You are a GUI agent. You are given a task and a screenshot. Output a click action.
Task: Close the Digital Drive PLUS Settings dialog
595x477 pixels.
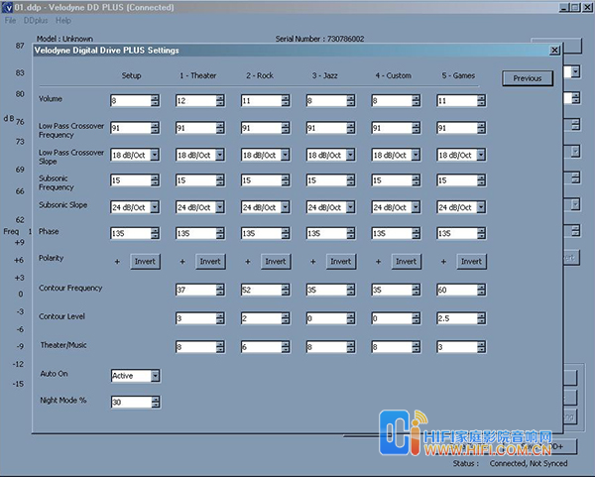coord(554,51)
